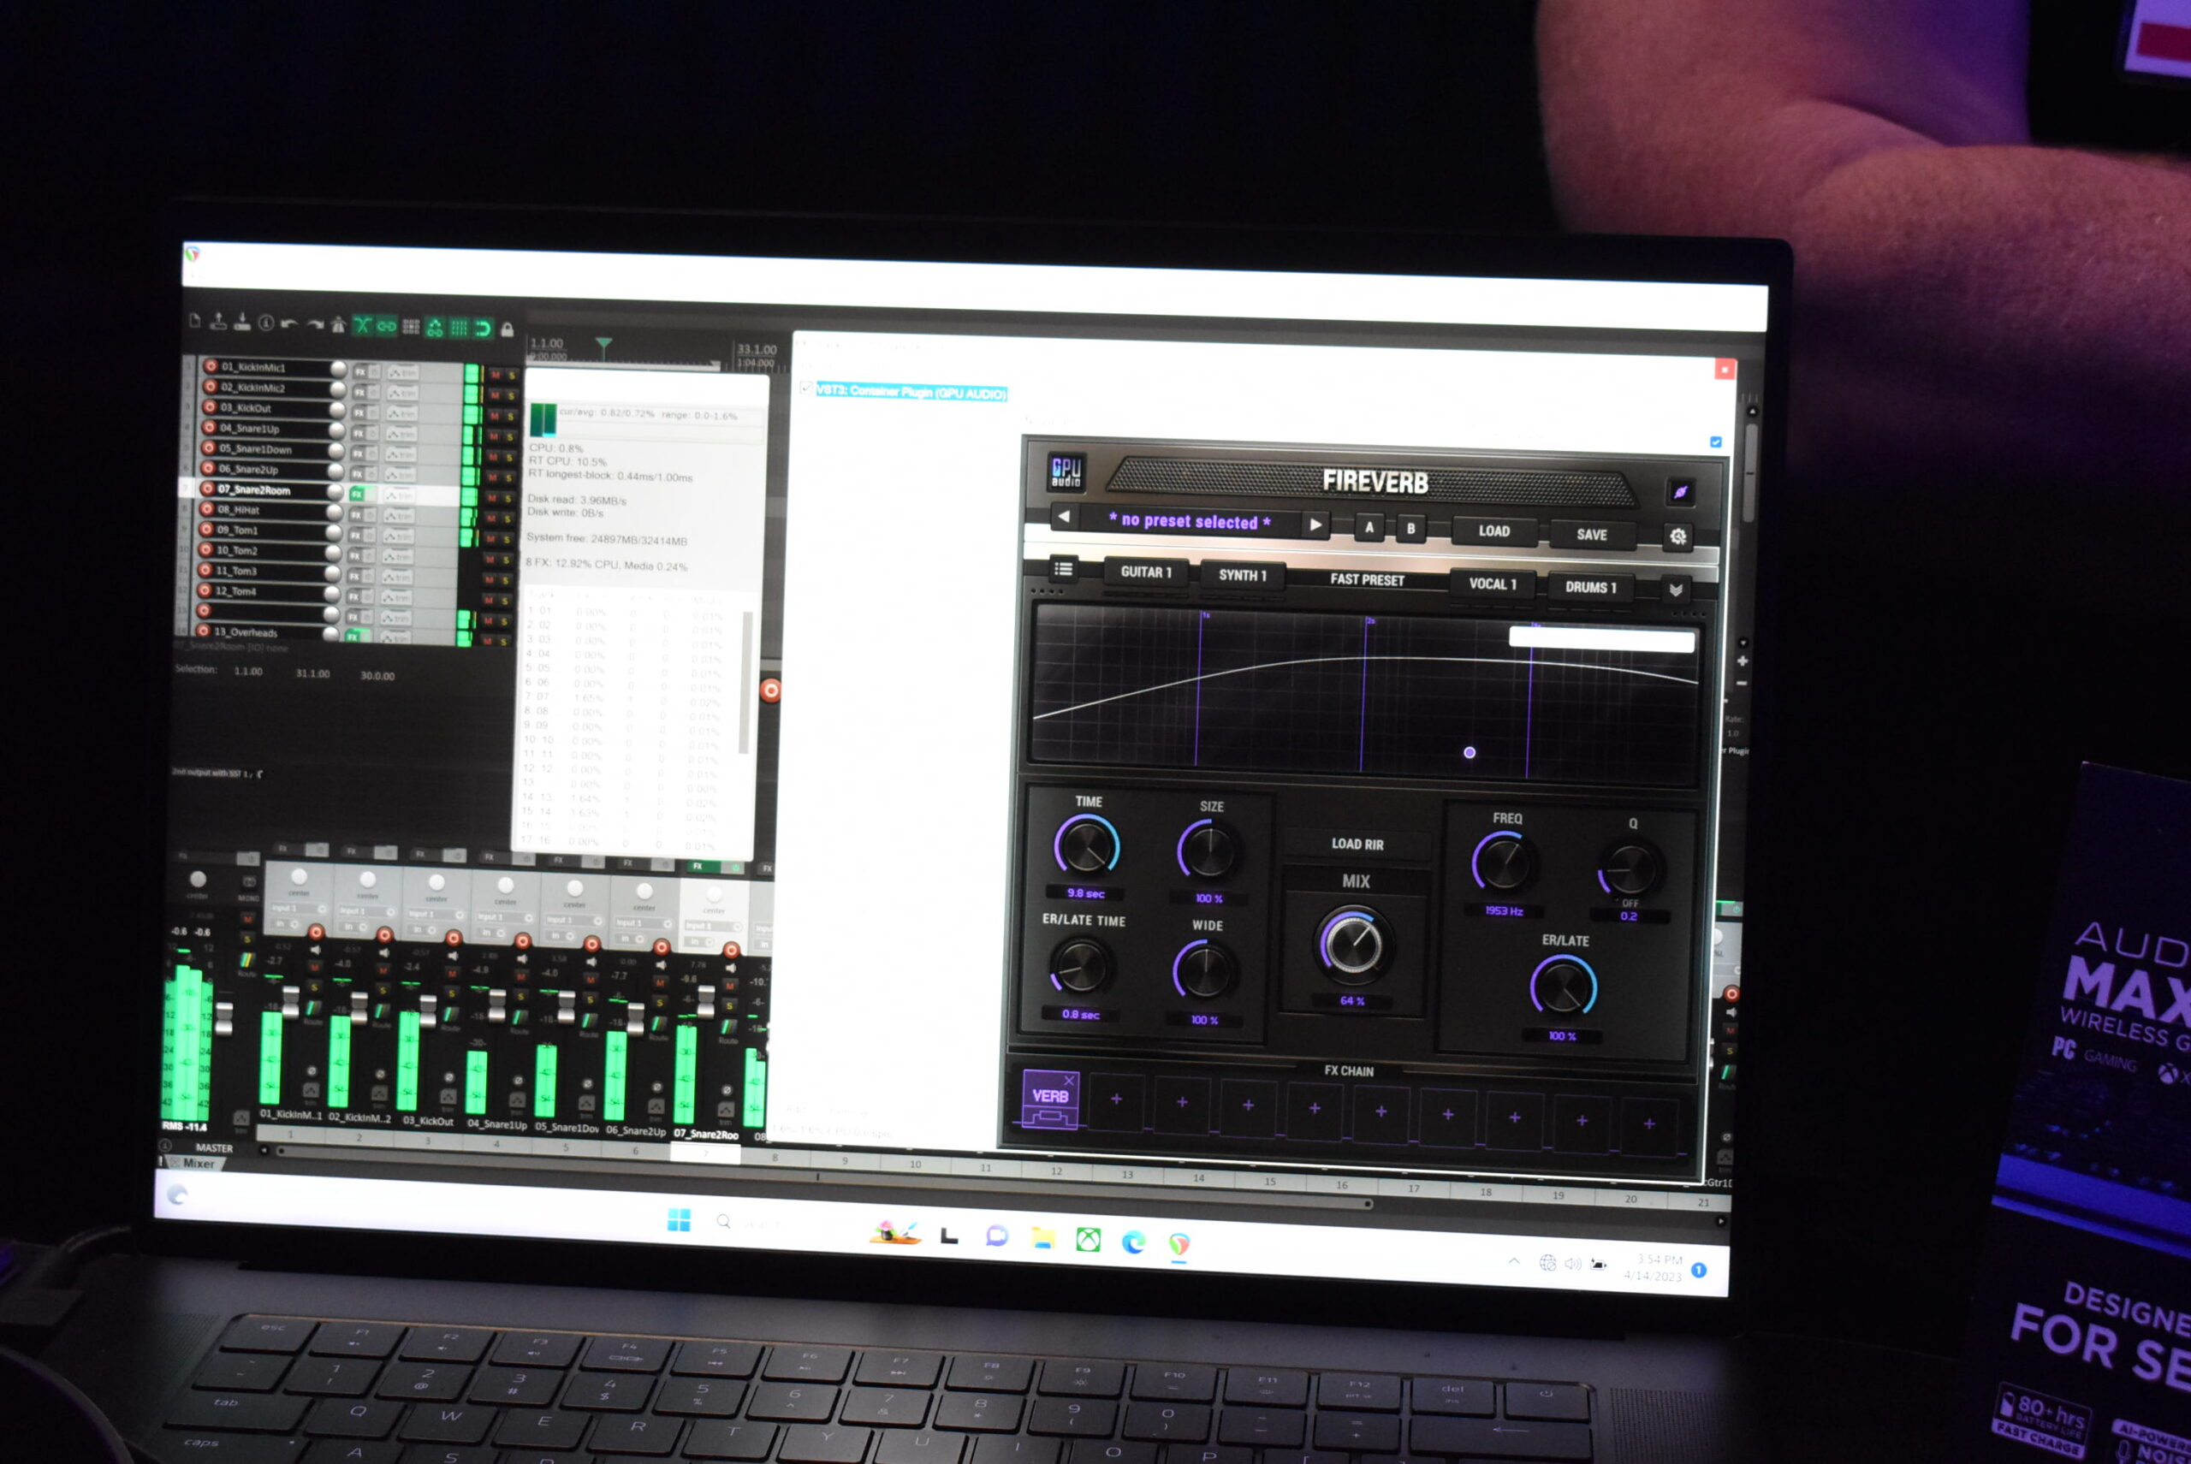Open the 'no preset selected' preset list
Viewport: 2191px width, 1464px height.
pyautogui.click(x=1189, y=521)
